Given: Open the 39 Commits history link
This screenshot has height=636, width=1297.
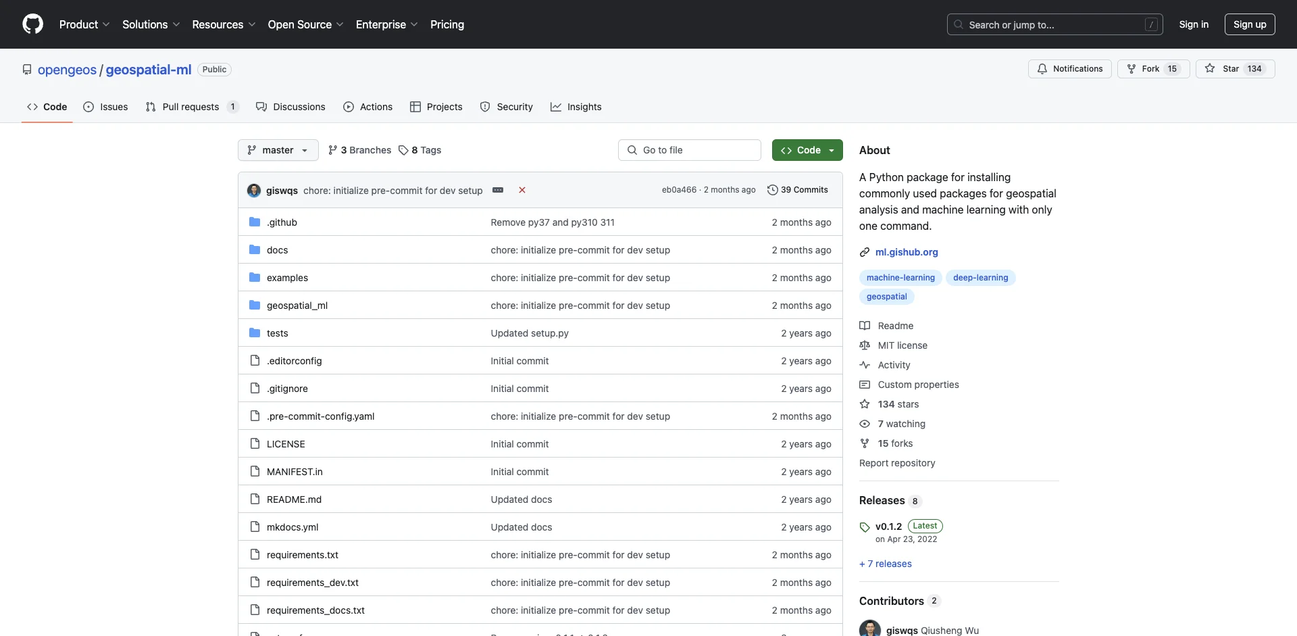Looking at the screenshot, I should [x=798, y=190].
